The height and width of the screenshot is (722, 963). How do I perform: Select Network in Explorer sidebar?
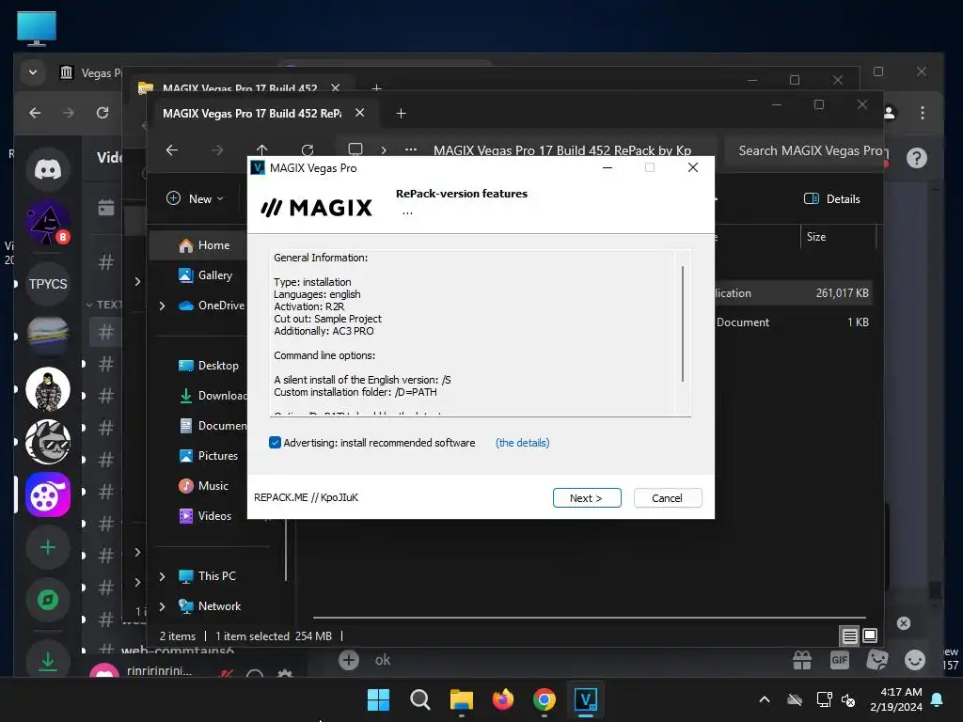[210, 606]
